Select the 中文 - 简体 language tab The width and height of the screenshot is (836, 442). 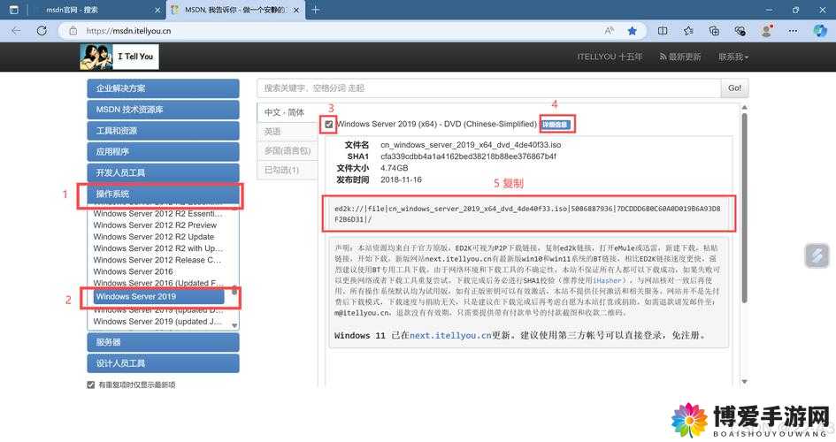coord(287,112)
